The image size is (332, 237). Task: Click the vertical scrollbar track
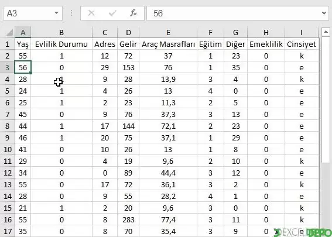click(326, 99)
